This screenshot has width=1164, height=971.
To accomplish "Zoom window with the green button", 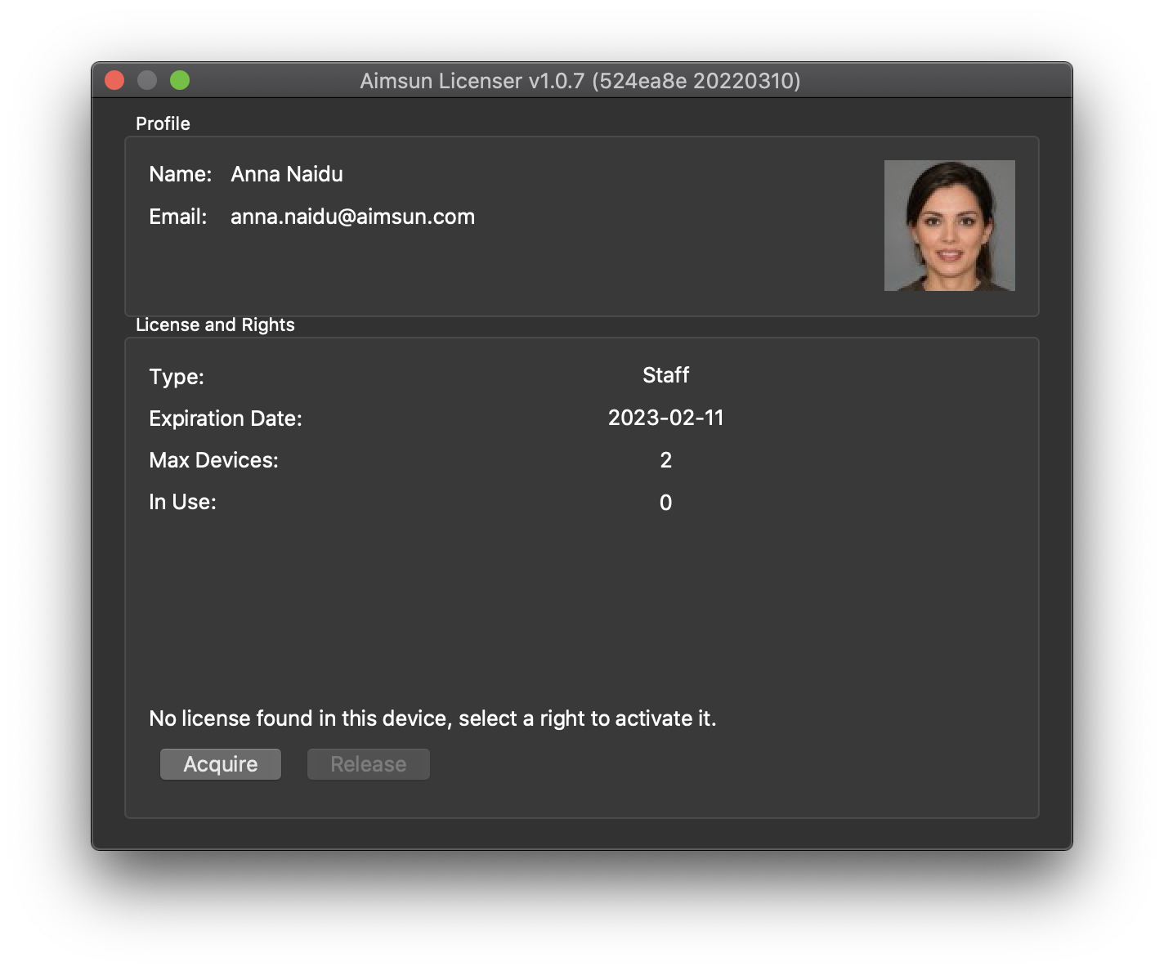I will pos(180,80).
